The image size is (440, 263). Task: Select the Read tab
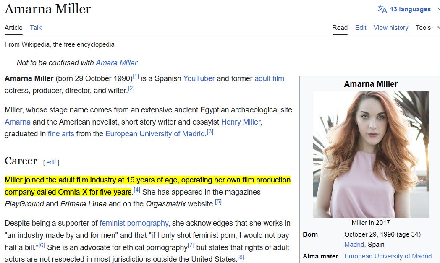340,28
